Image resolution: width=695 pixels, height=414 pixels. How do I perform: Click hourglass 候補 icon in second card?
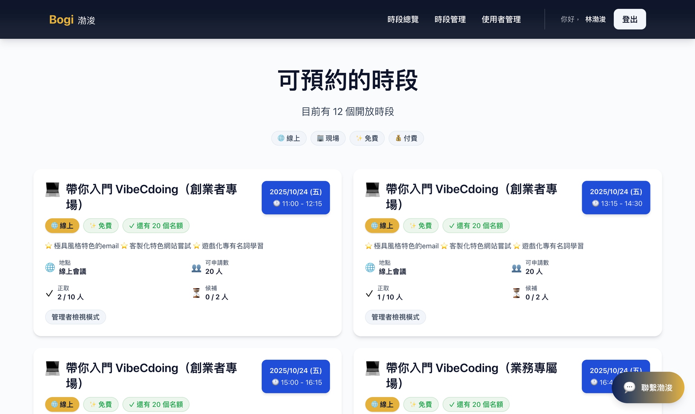(516, 293)
